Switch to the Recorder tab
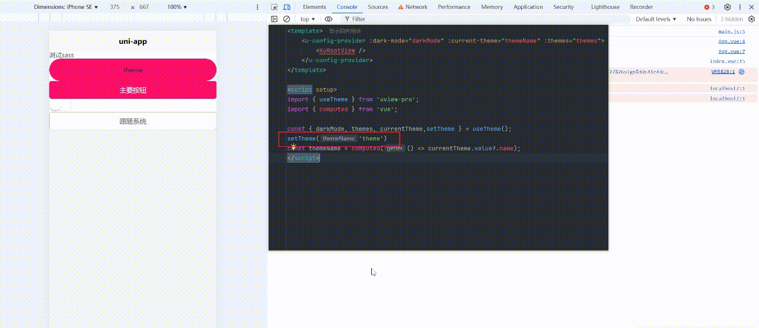This screenshot has height=328, width=759. click(x=641, y=7)
